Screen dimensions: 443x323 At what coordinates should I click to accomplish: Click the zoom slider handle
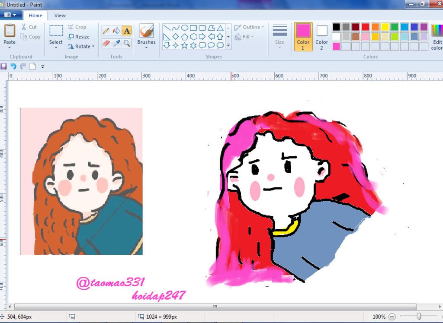coord(419,316)
